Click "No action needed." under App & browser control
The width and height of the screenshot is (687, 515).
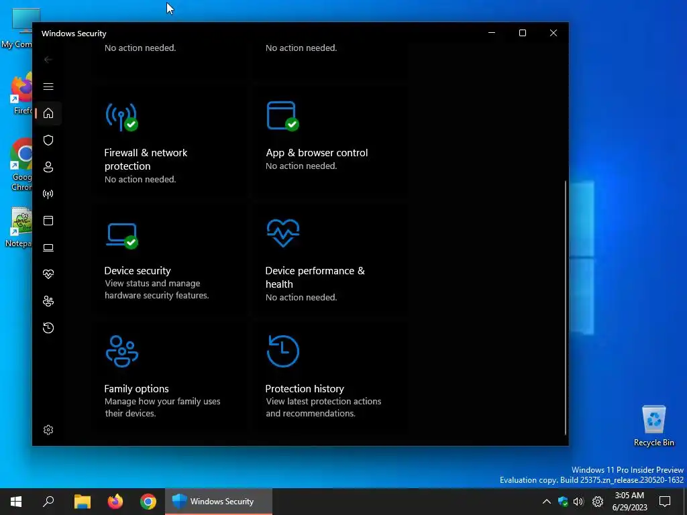coord(301,166)
